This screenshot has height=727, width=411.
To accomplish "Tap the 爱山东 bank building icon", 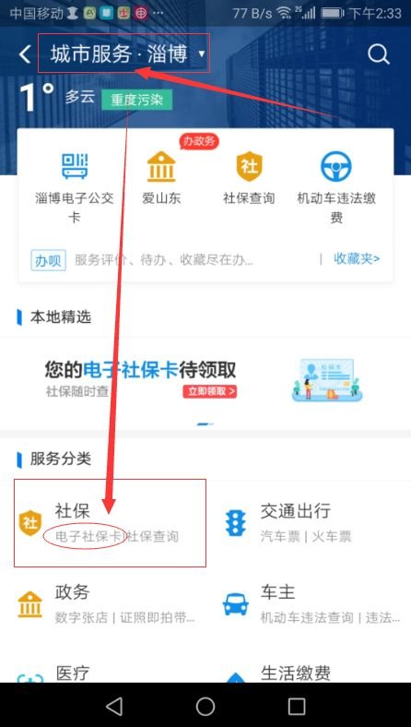I will pyautogui.click(x=161, y=166).
